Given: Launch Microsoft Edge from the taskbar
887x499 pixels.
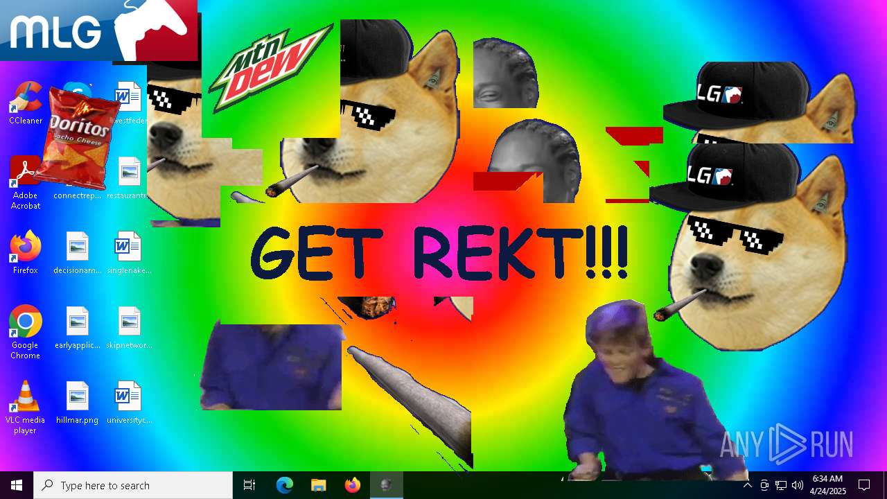Looking at the screenshot, I should point(284,485).
